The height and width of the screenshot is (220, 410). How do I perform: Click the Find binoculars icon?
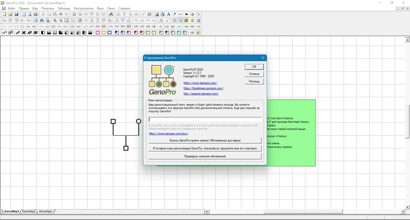(x=41, y=20)
